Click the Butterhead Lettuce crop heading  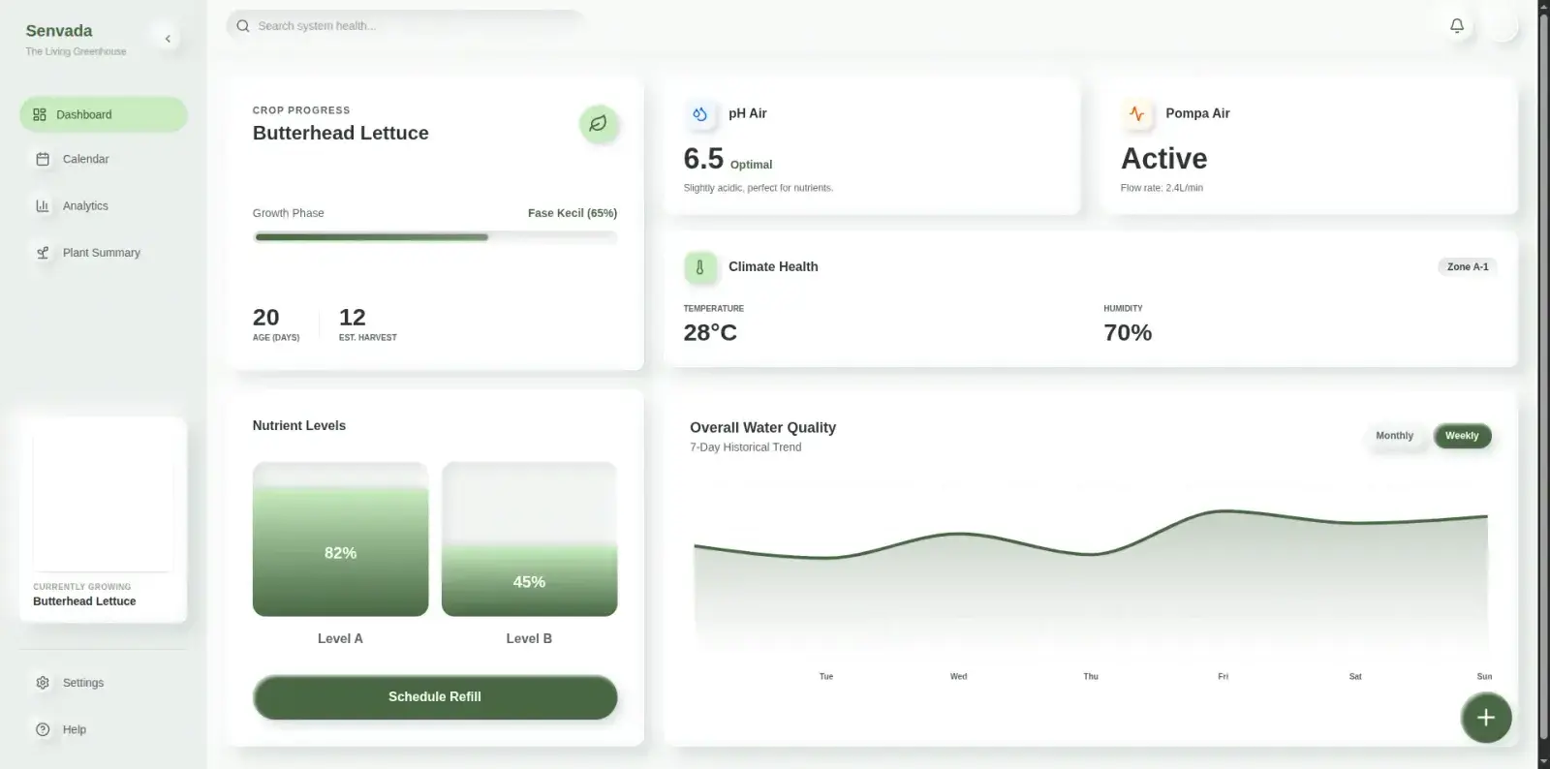click(341, 133)
